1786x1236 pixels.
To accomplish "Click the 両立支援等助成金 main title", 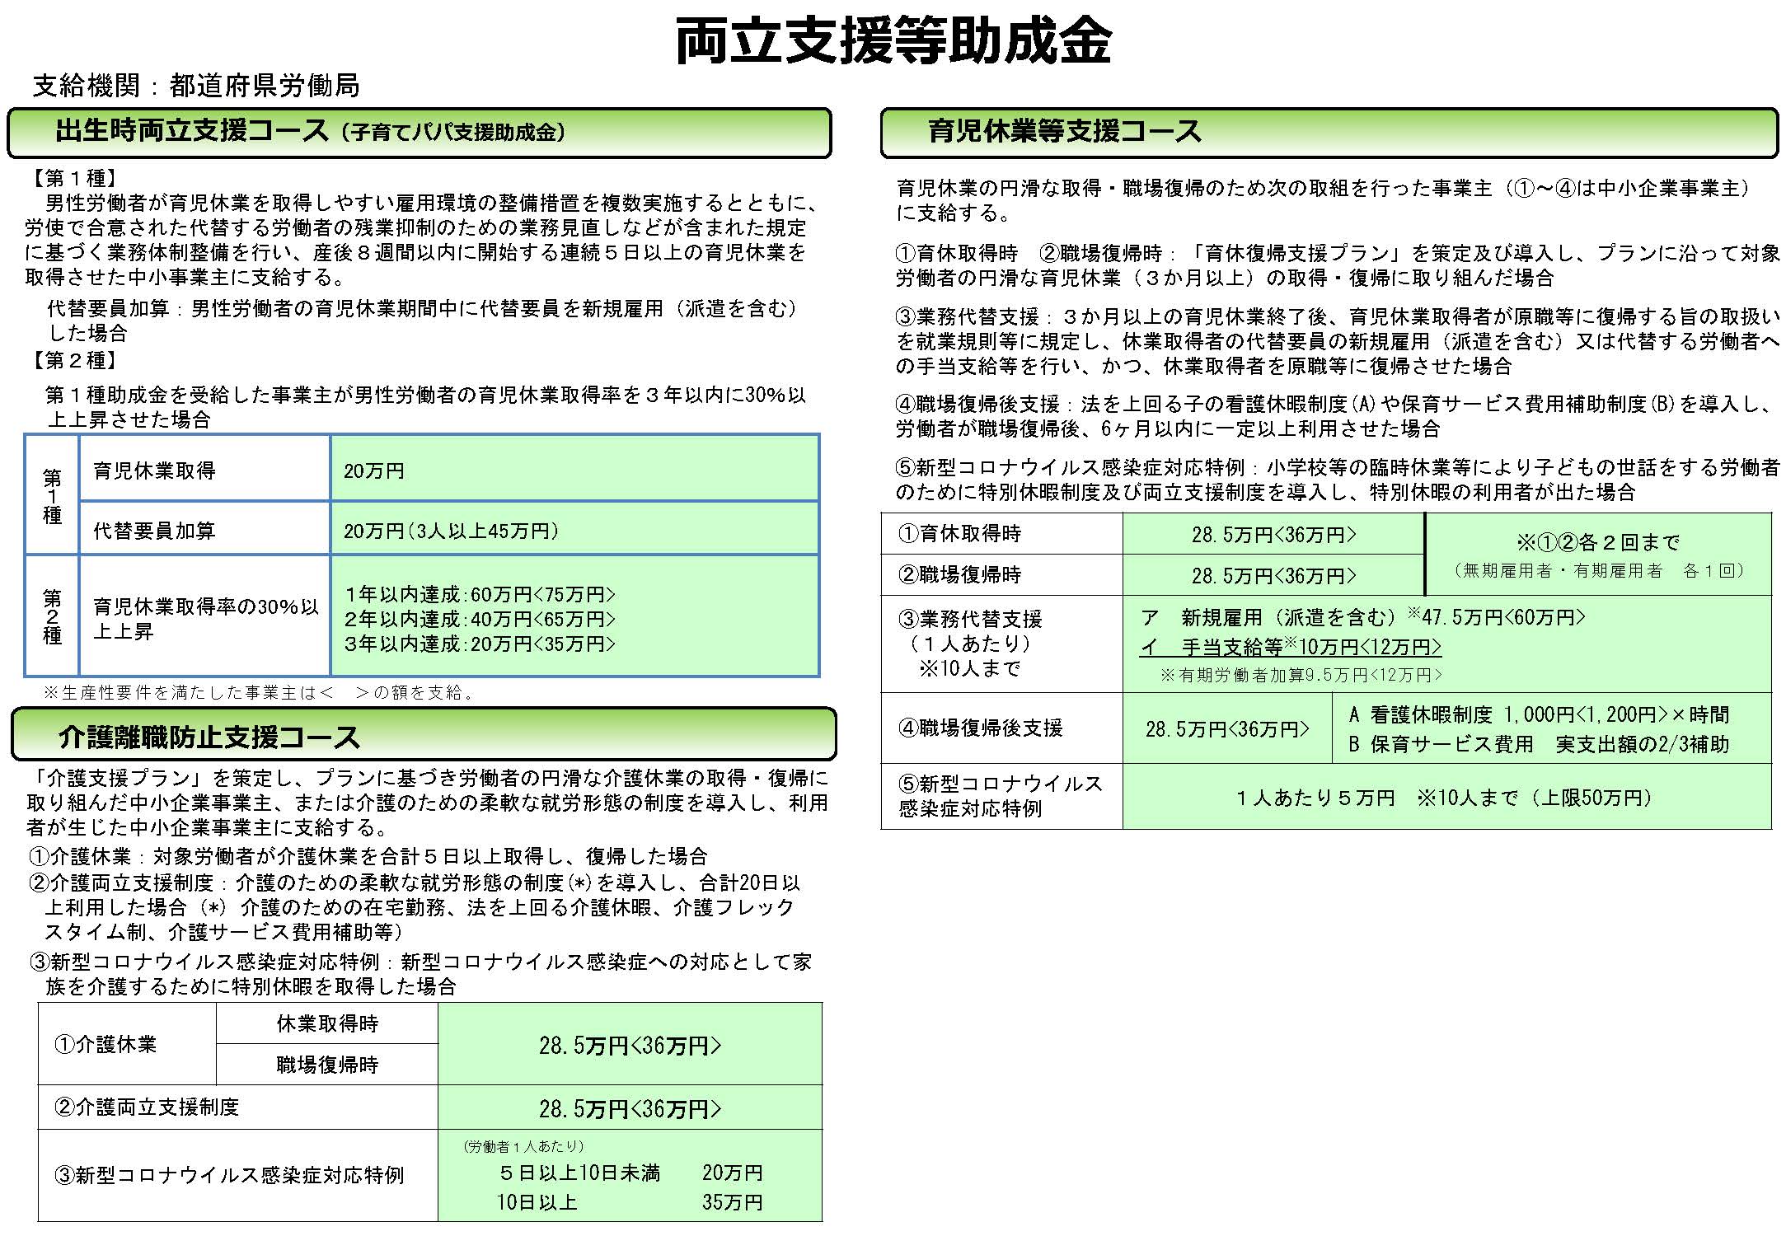I will (893, 41).
